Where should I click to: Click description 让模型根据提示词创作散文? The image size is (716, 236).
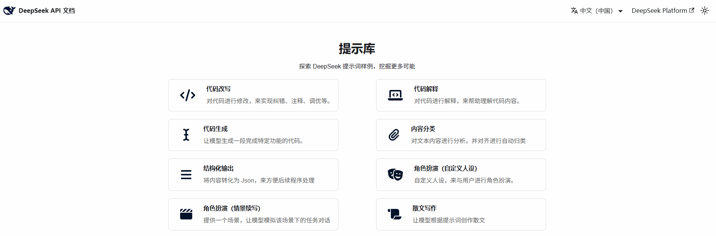(x=449, y=220)
